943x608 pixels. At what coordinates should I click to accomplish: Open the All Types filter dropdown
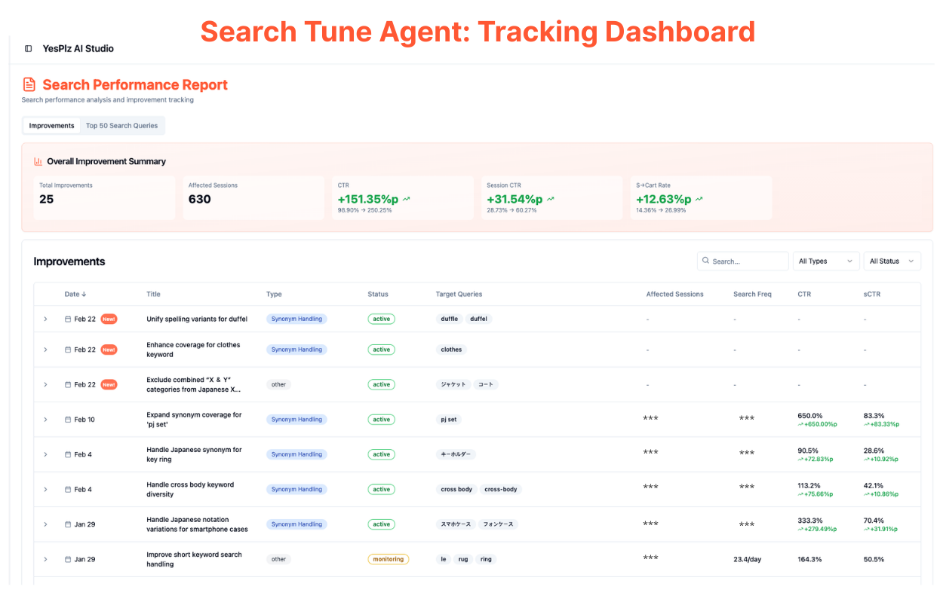[x=826, y=261]
